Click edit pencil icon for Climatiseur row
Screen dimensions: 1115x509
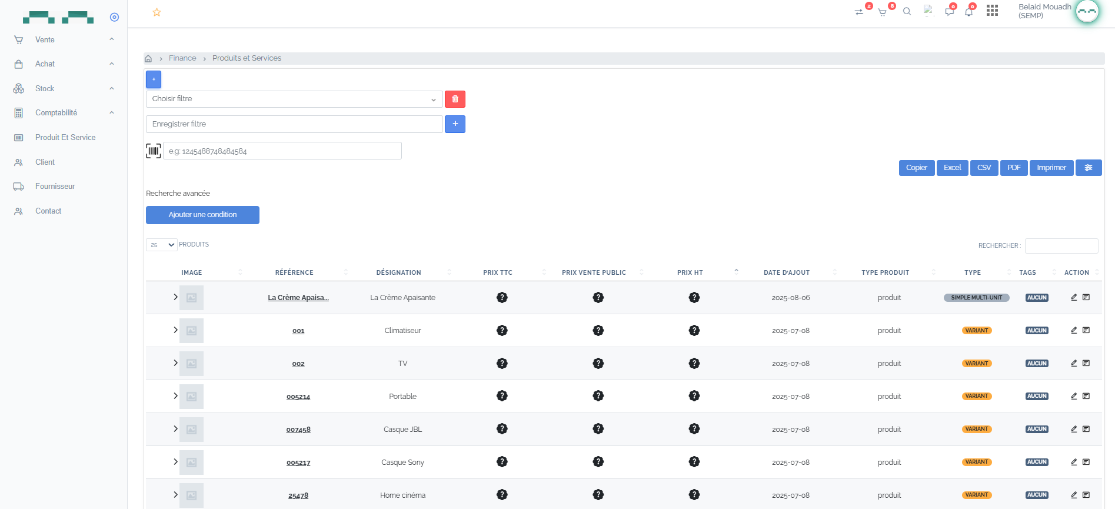[x=1074, y=330]
